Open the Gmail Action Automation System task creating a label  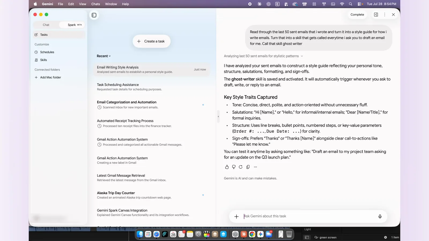[151, 160]
